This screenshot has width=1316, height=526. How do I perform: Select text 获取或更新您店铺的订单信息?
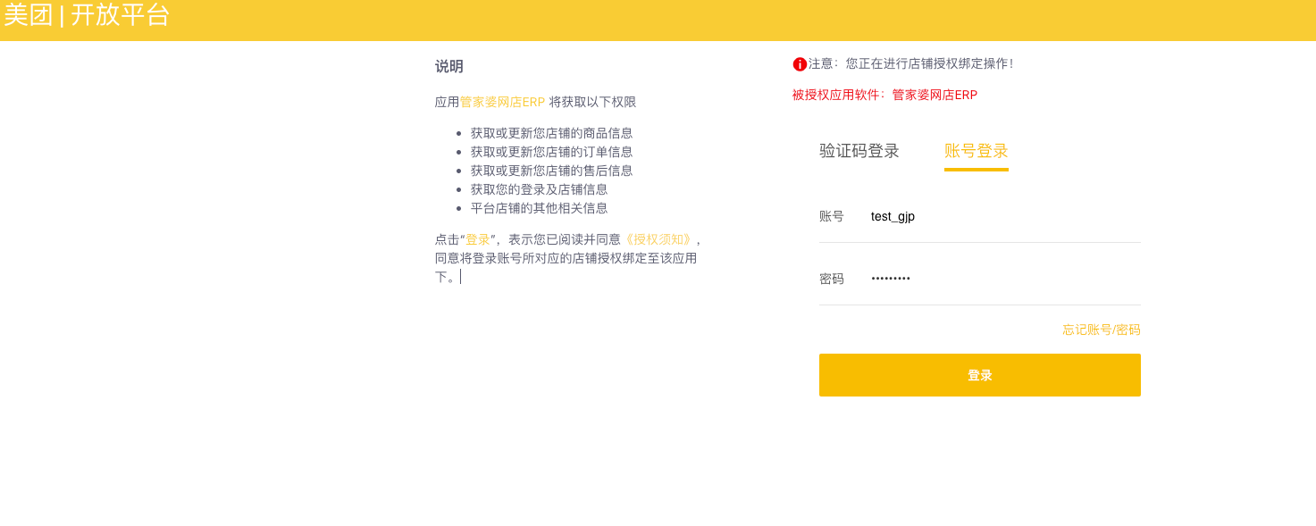551,152
